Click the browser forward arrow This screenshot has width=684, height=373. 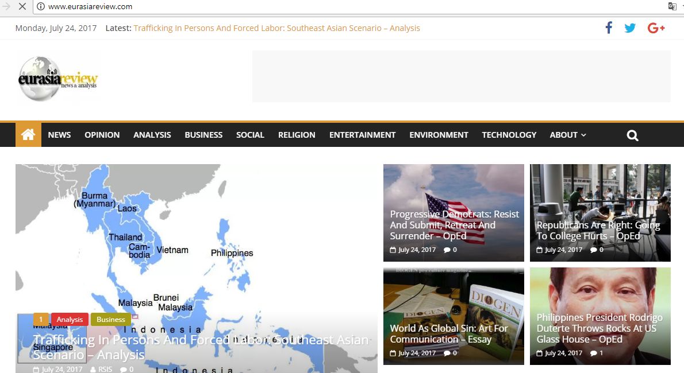[6, 6]
